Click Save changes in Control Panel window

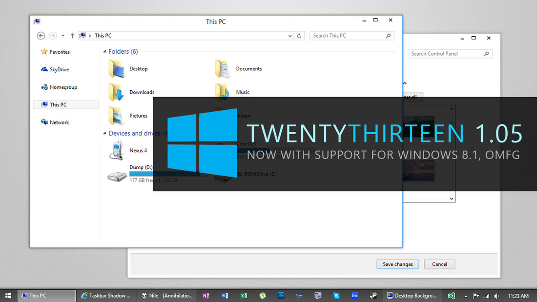click(x=397, y=264)
